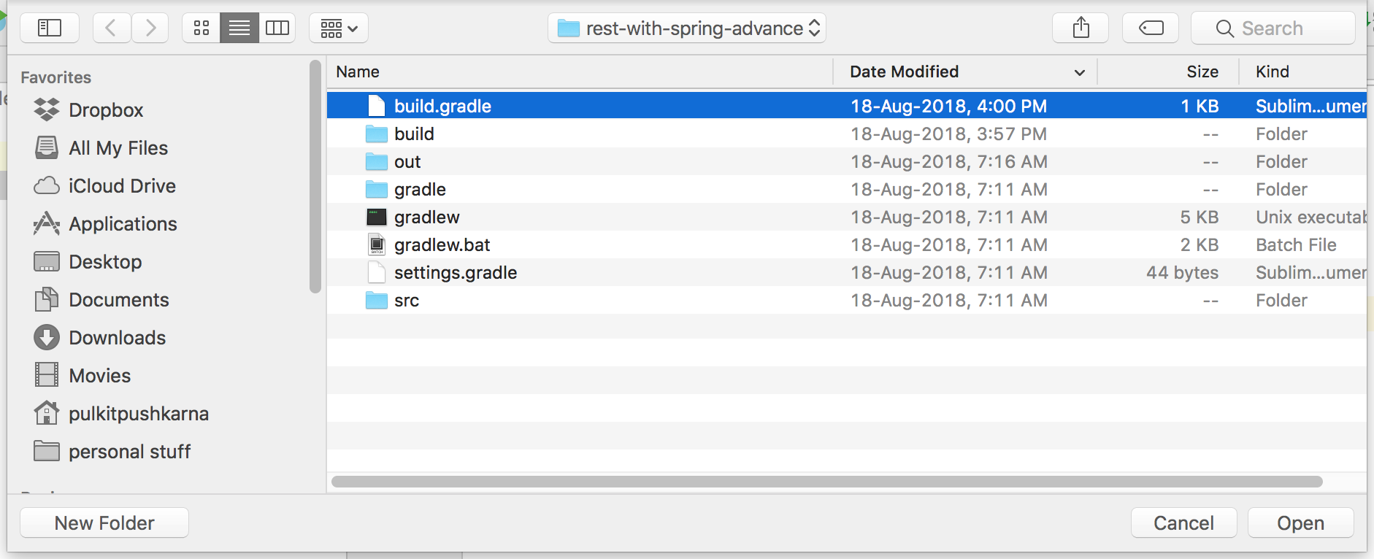Click the Edit Tags toolbar button
Viewport: 1374px width, 559px height.
[x=1151, y=28]
